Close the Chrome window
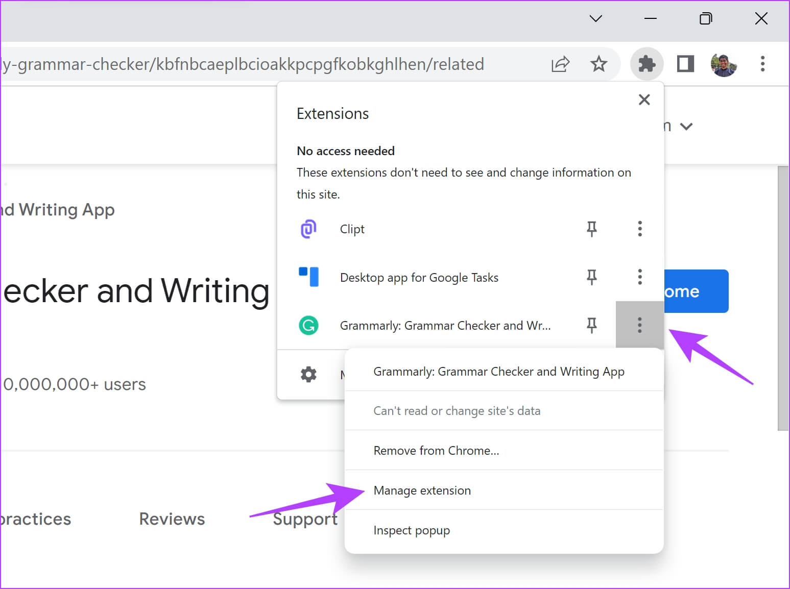Image resolution: width=790 pixels, height=589 pixels. point(761,19)
